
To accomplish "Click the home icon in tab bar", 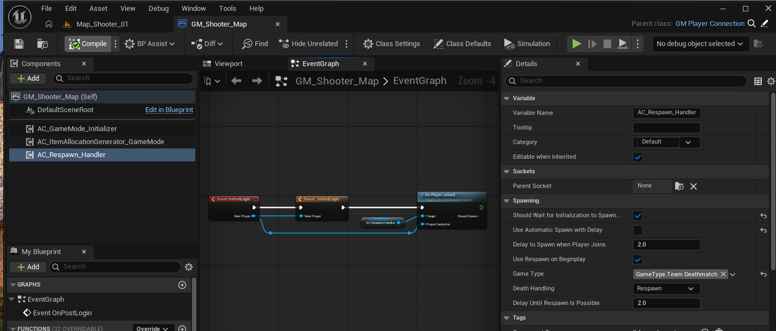I will click(49, 24).
